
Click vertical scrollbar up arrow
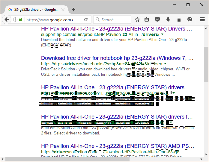(206, 28)
